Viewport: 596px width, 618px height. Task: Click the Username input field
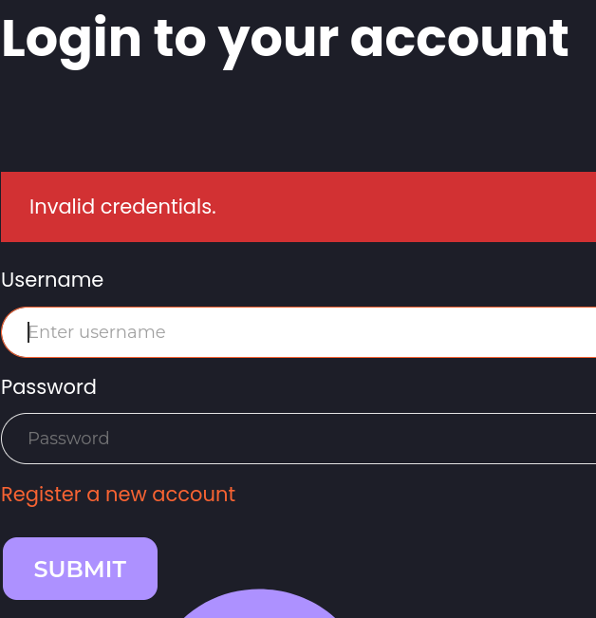[x=304, y=332]
